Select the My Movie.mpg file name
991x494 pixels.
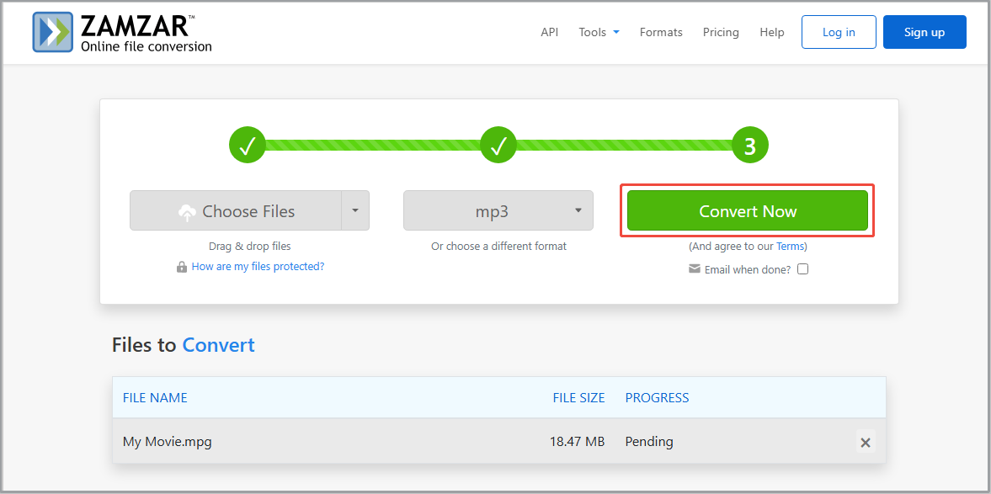[168, 442]
